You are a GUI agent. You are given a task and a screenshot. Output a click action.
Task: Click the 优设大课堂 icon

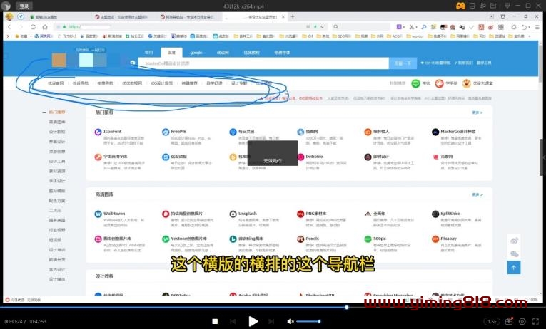pyautogui.click(x=467, y=83)
